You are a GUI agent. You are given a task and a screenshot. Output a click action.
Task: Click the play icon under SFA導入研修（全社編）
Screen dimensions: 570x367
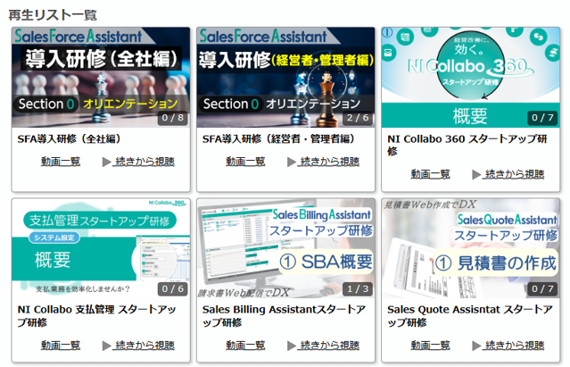(x=106, y=162)
